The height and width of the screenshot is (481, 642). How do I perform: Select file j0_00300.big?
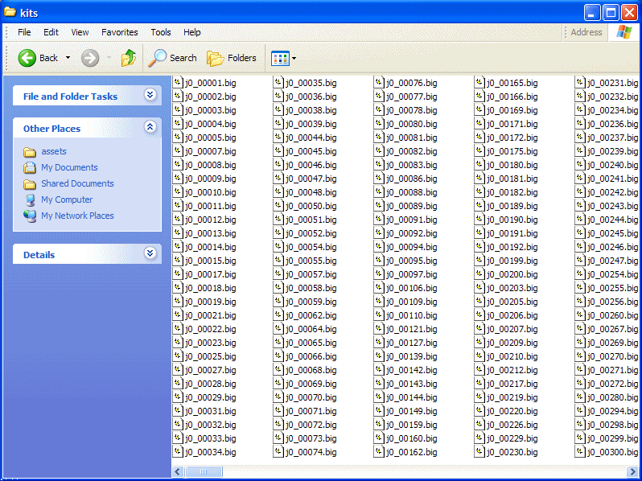[612, 452]
